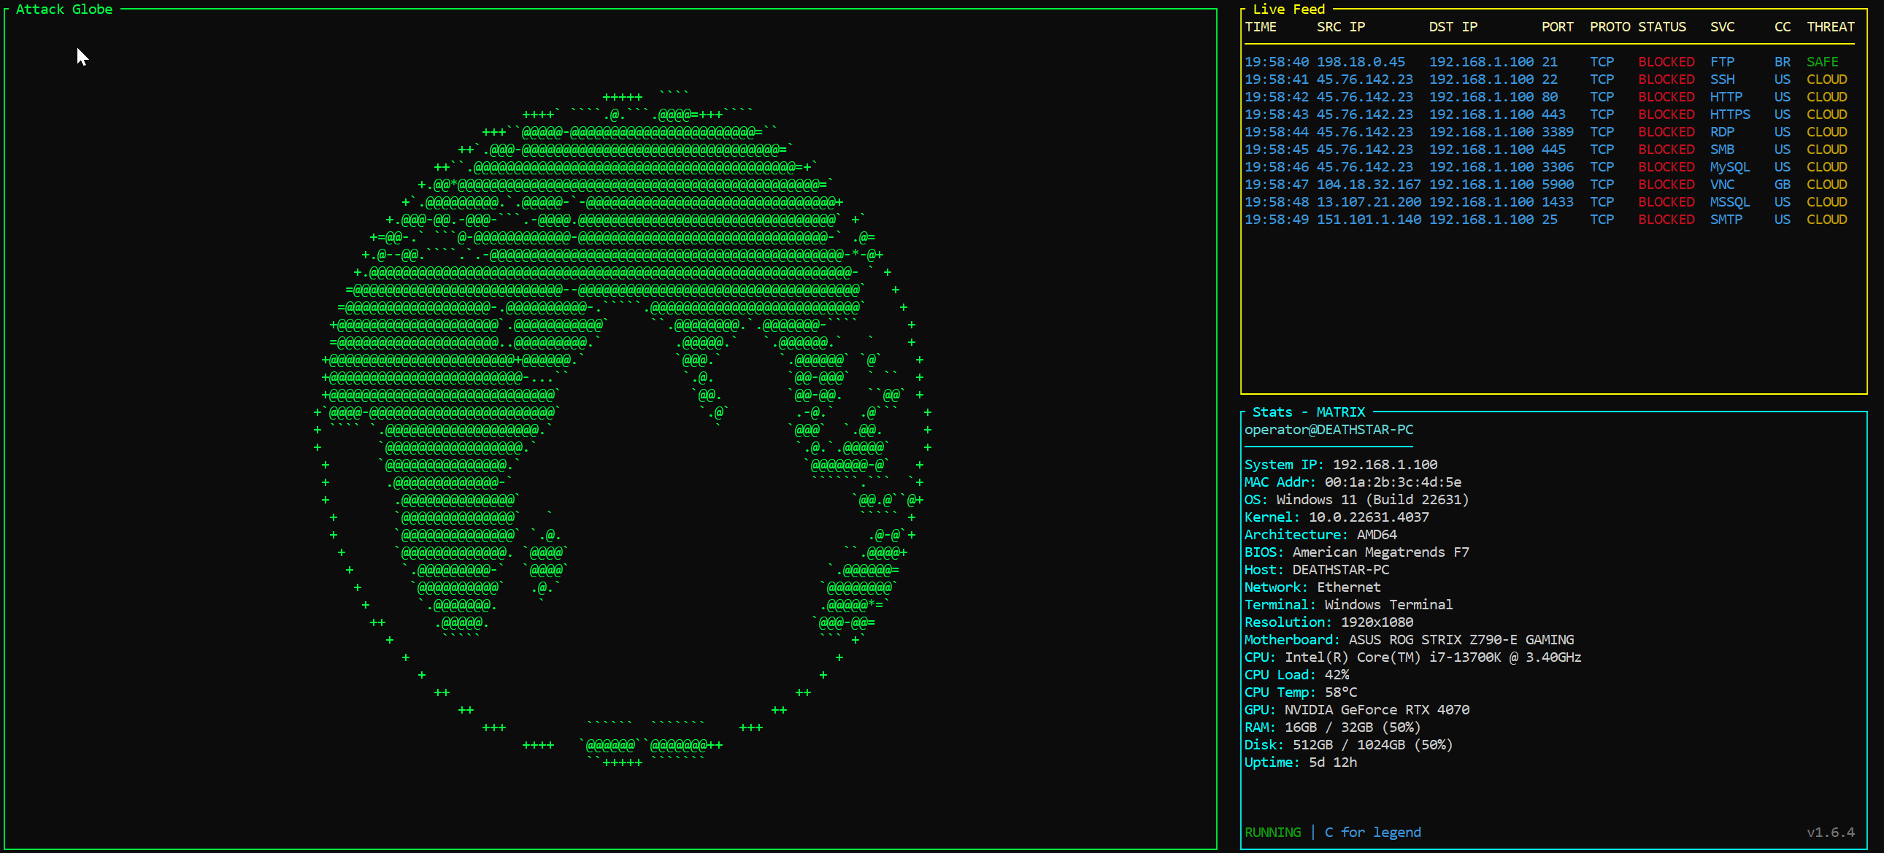Click the SMB service cell
Image resolution: width=1884 pixels, height=853 pixels.
click(x=1723, y=150)
